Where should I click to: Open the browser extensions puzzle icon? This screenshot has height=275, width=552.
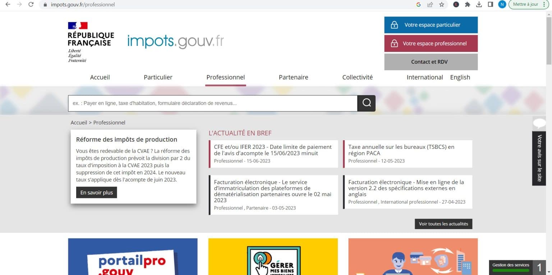pos(467,5)
